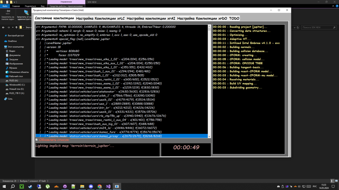Open the GitHub Desktop taskbar icon
339x190 pixels.
tap(65, 186)
